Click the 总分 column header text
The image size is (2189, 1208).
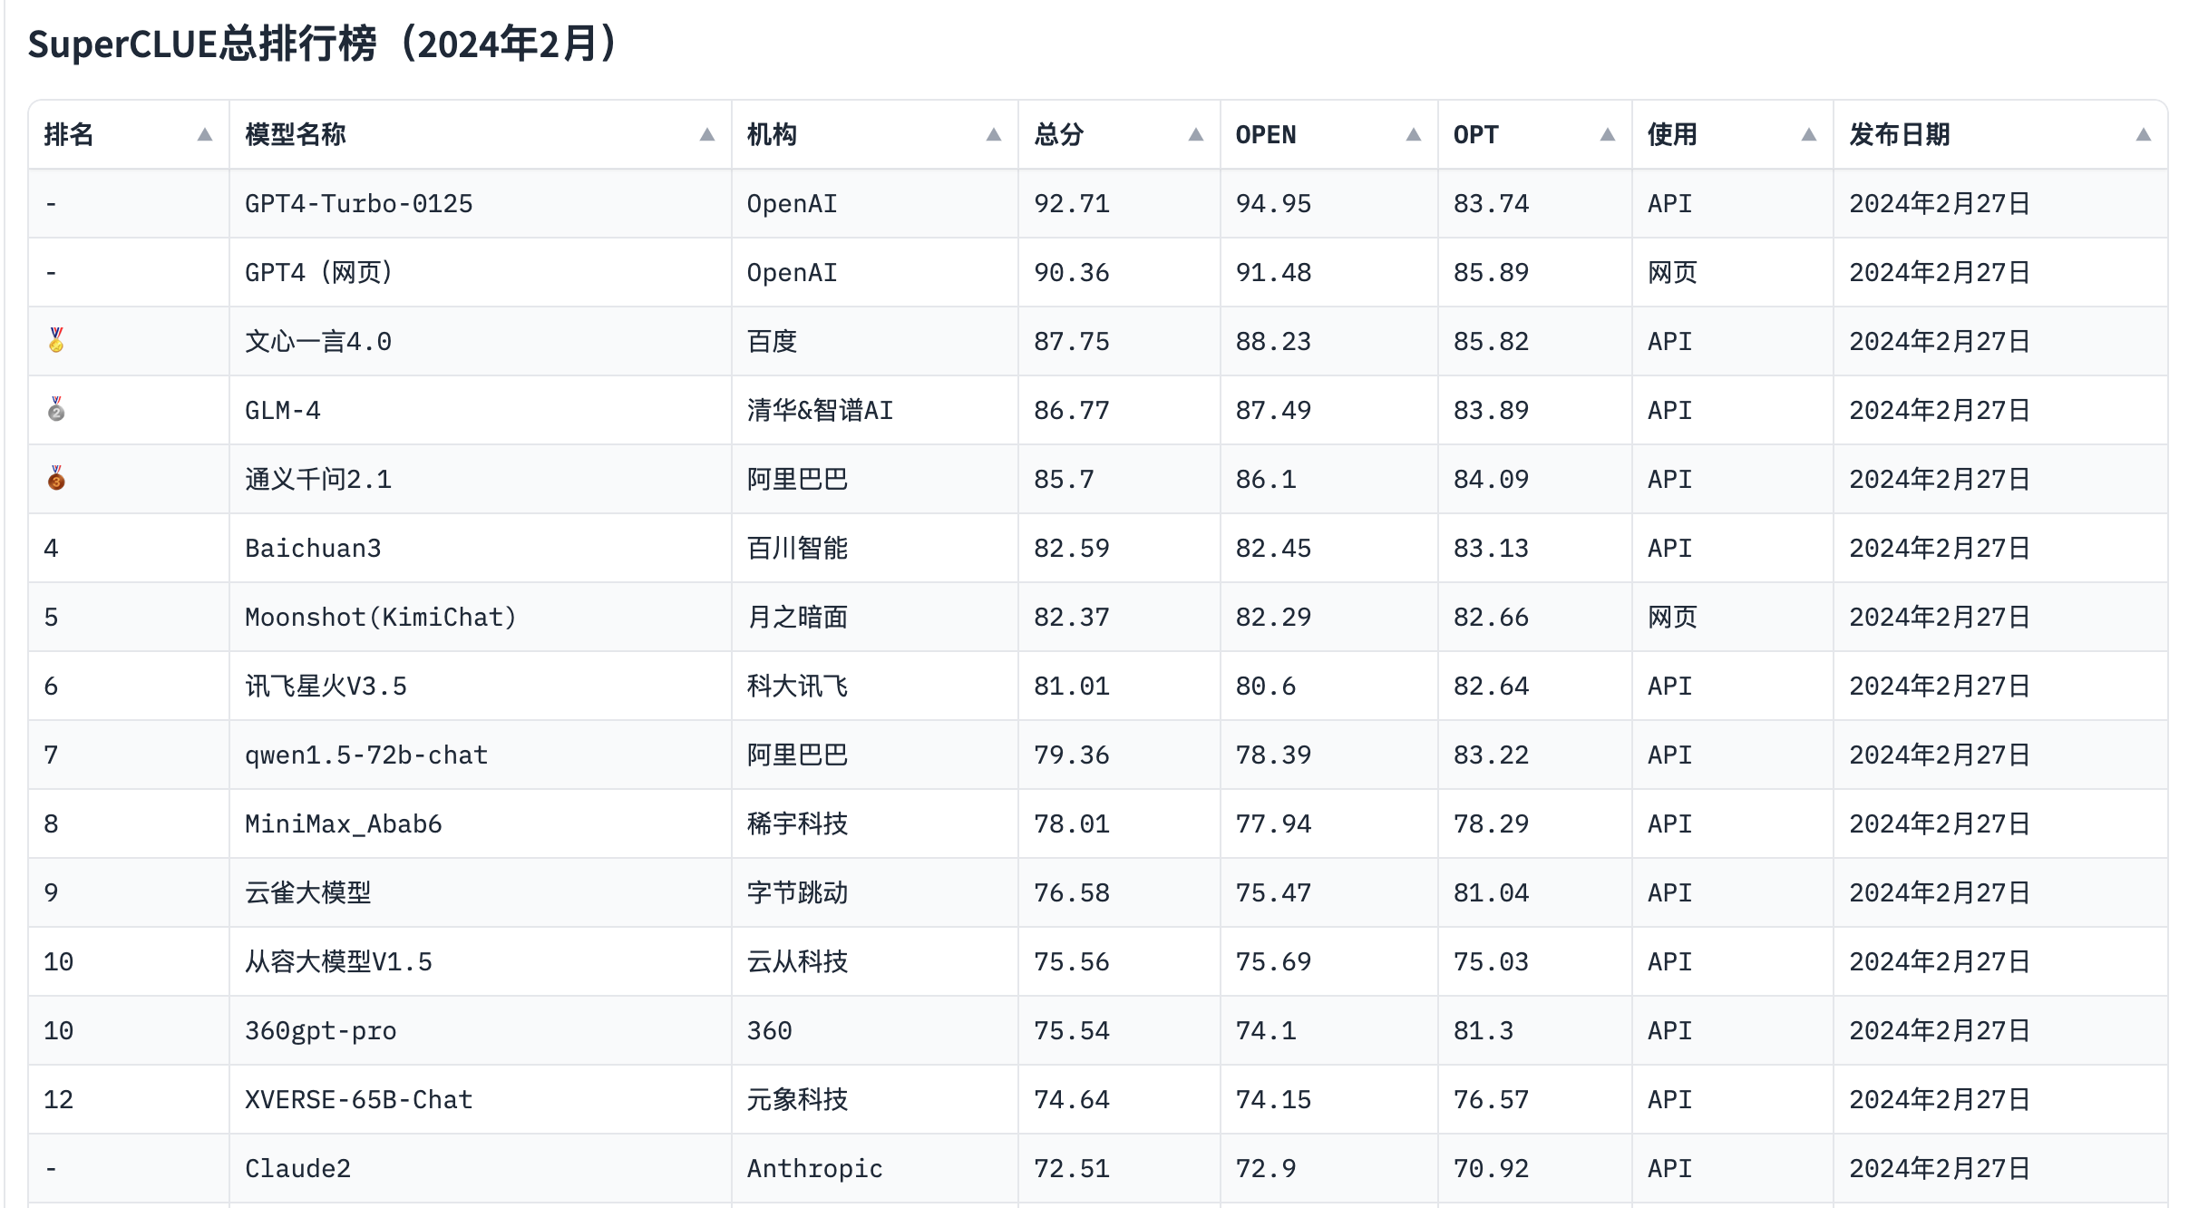tap(1059, 135)
